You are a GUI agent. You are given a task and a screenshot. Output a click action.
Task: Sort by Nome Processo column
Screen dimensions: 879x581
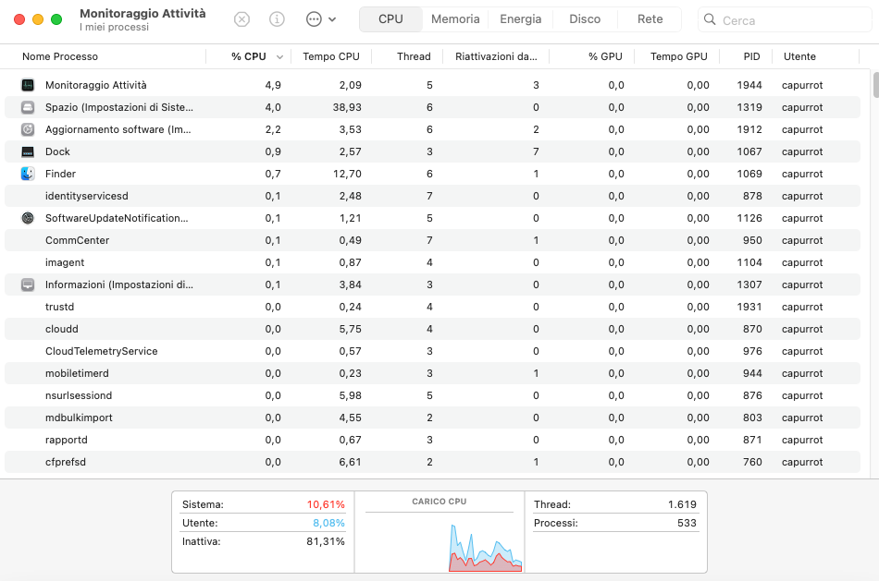click(60, 56)
